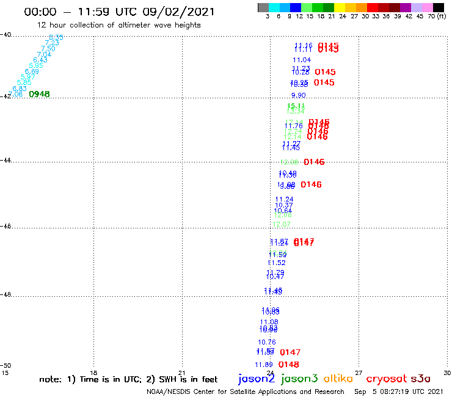Select the s3a satellite label
Image resolution: width=452 pixels, height=397 pixels.
point(421,379)
